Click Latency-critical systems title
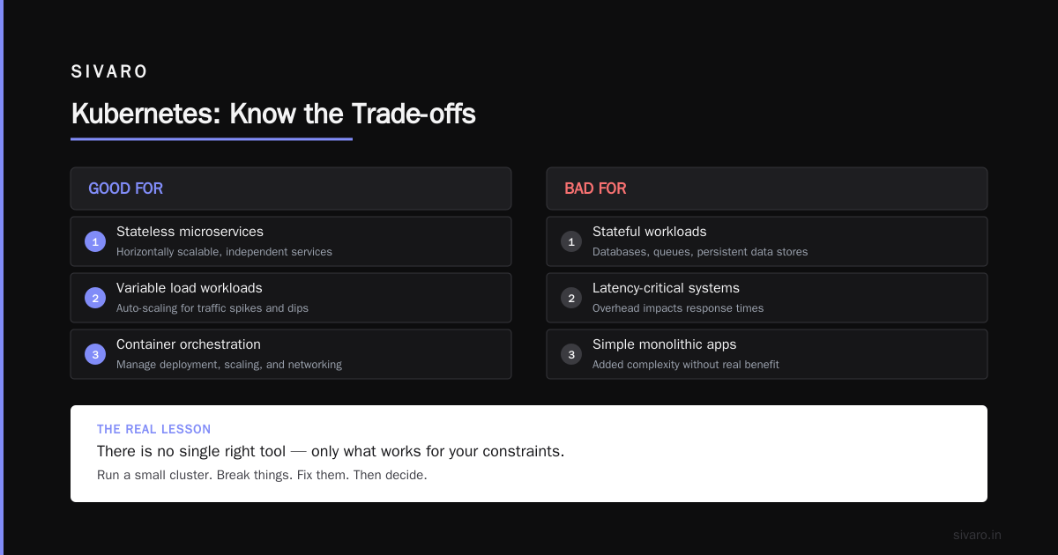Image resolution: width=1058 pixels, height=555 pixels. click(x=666, y=288)
